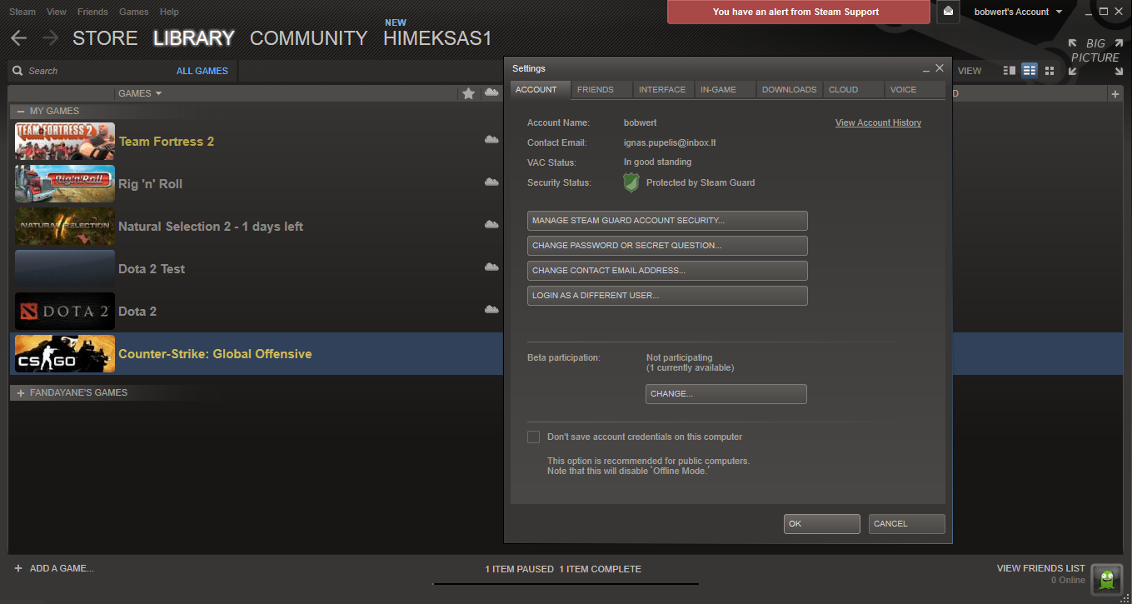Collapse the My Games section
This screenshot has width=1132, height=604.
pyautogui.click(x=21, y=111)
